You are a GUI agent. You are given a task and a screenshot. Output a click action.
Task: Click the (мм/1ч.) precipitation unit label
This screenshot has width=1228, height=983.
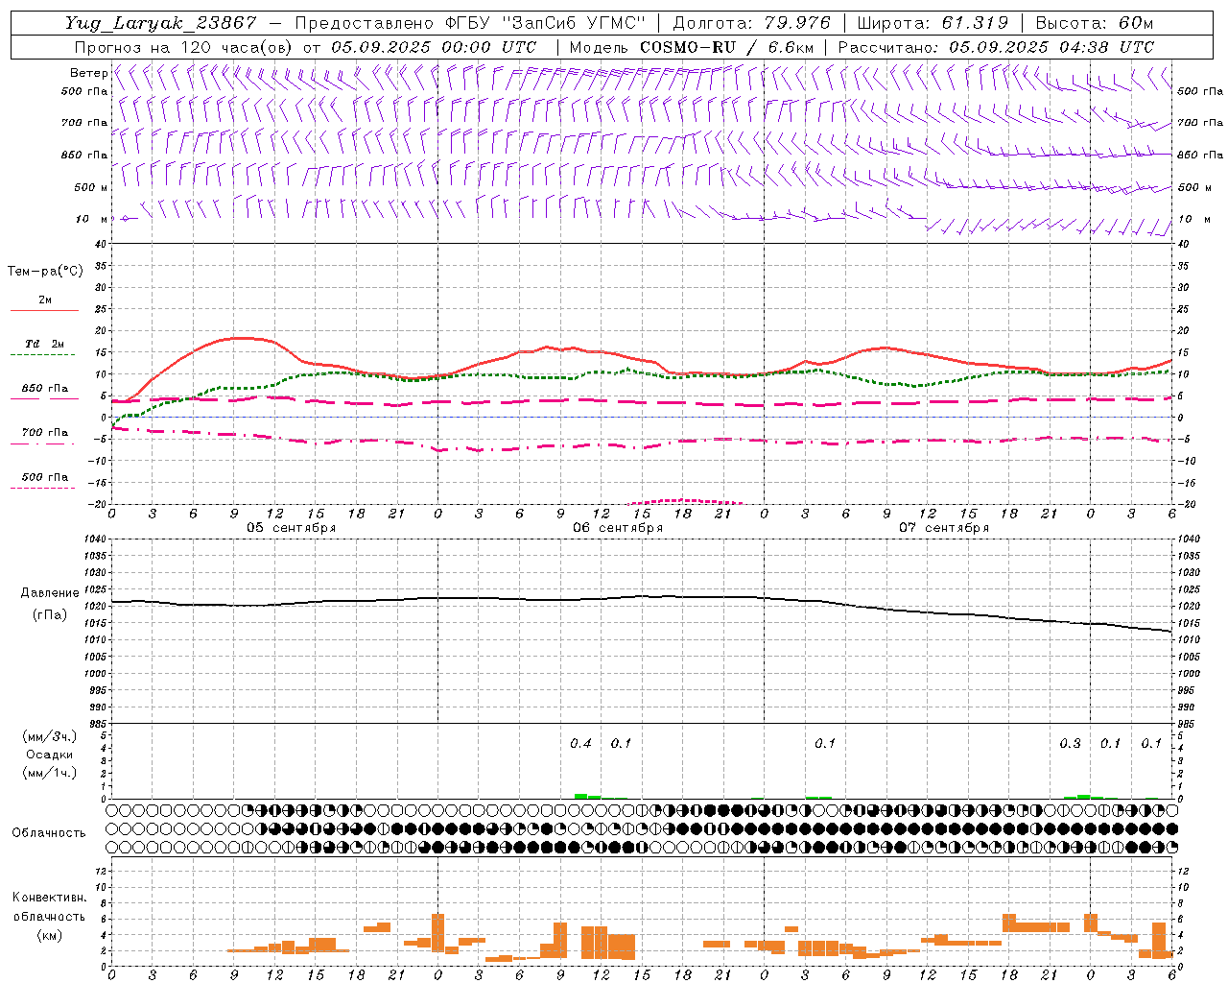coord(50,773)
